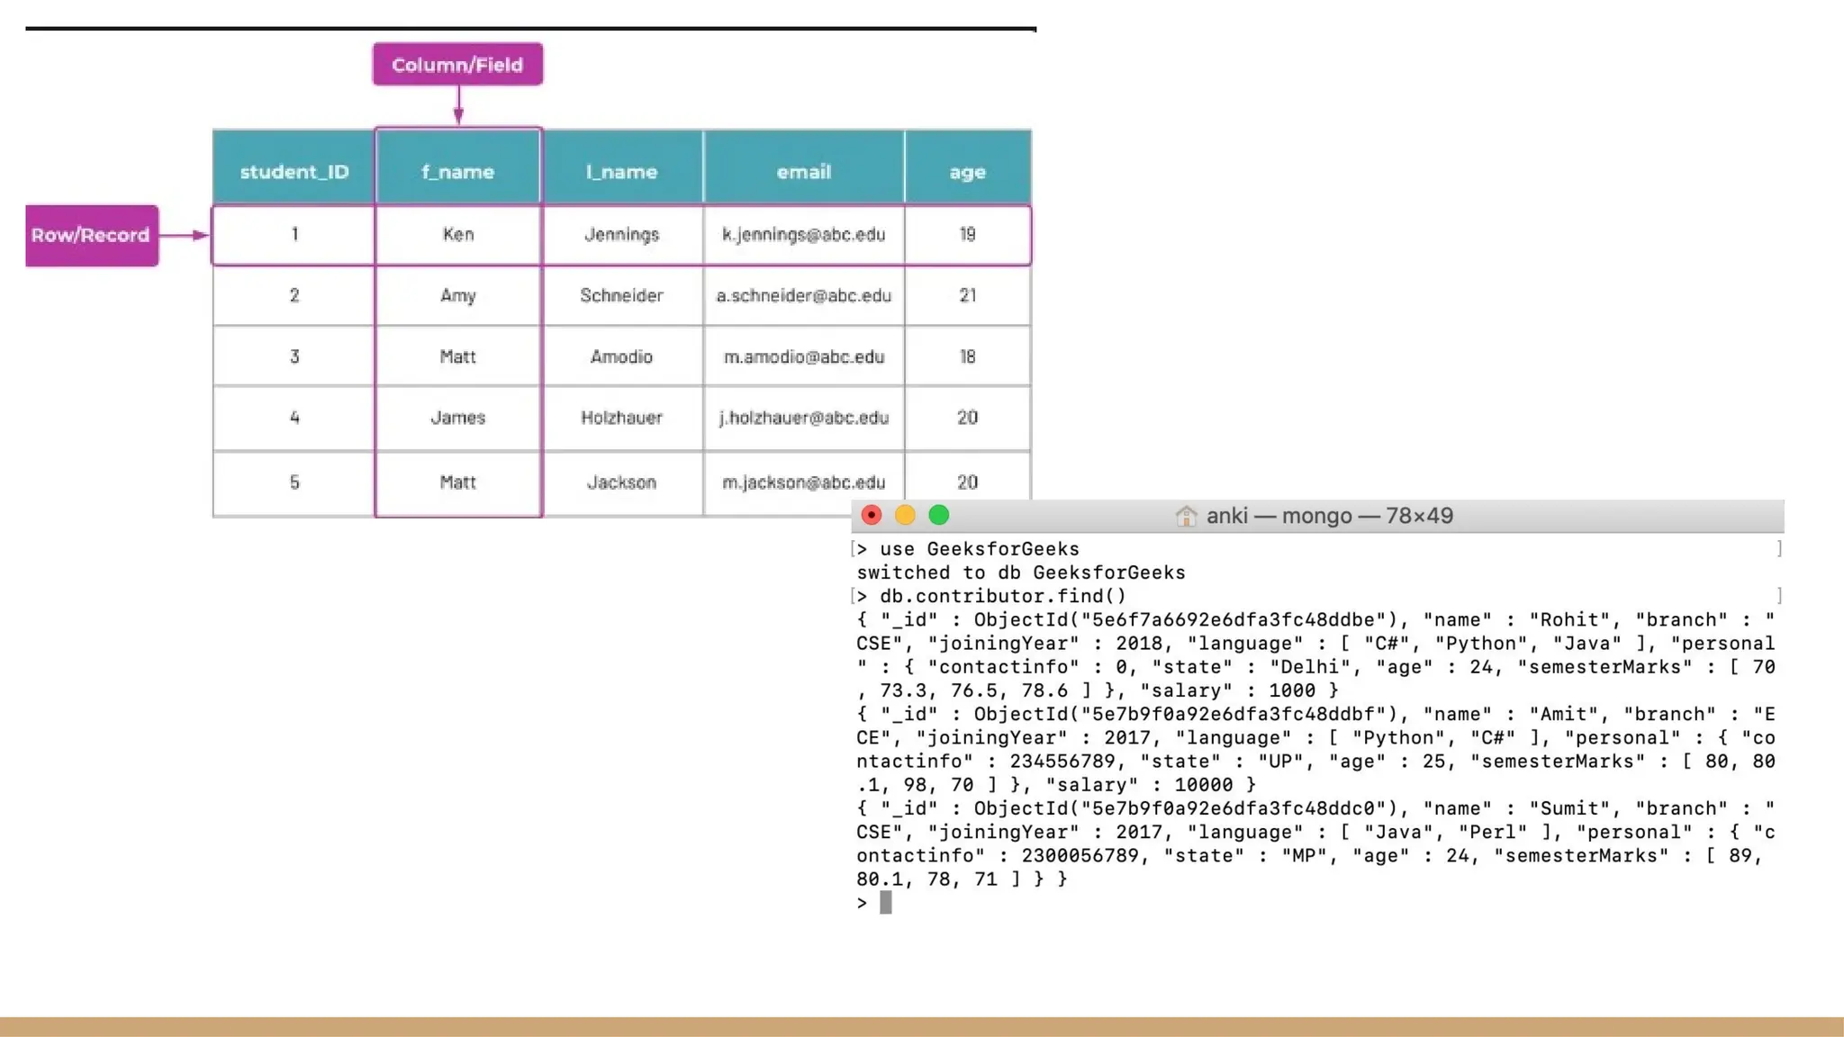
Task: Click the a.schneider@abc.edu email cell
Action: (x=803, y=295)
